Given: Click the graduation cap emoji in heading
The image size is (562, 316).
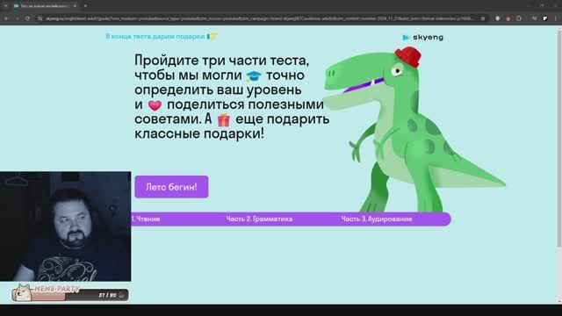Looking at the screenshot, I should tap(254, 75).
